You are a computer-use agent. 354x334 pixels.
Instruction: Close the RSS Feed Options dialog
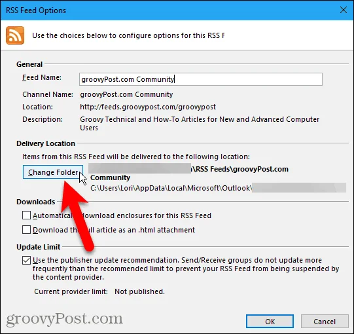344,10
